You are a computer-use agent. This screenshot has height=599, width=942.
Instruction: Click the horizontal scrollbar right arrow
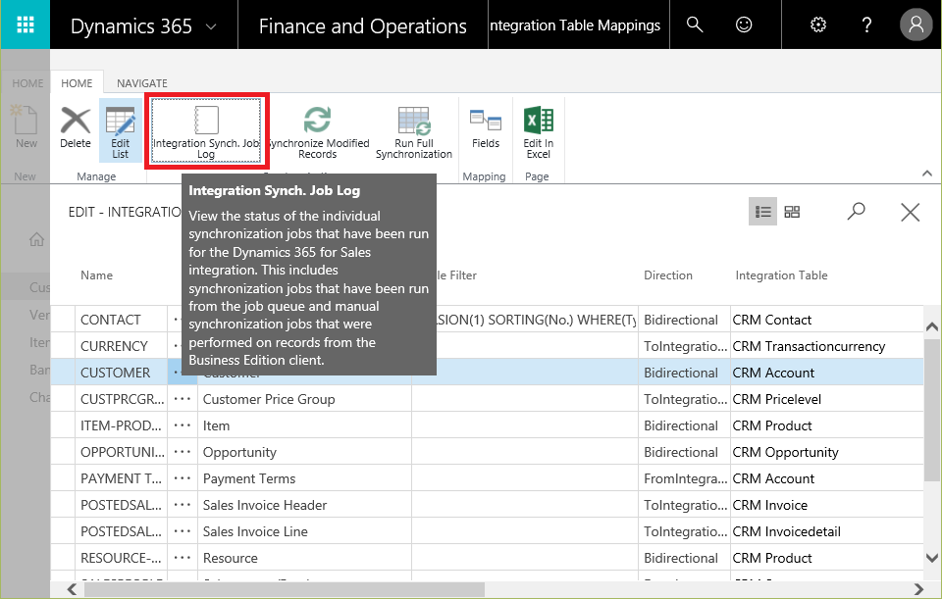coord(918,589)
